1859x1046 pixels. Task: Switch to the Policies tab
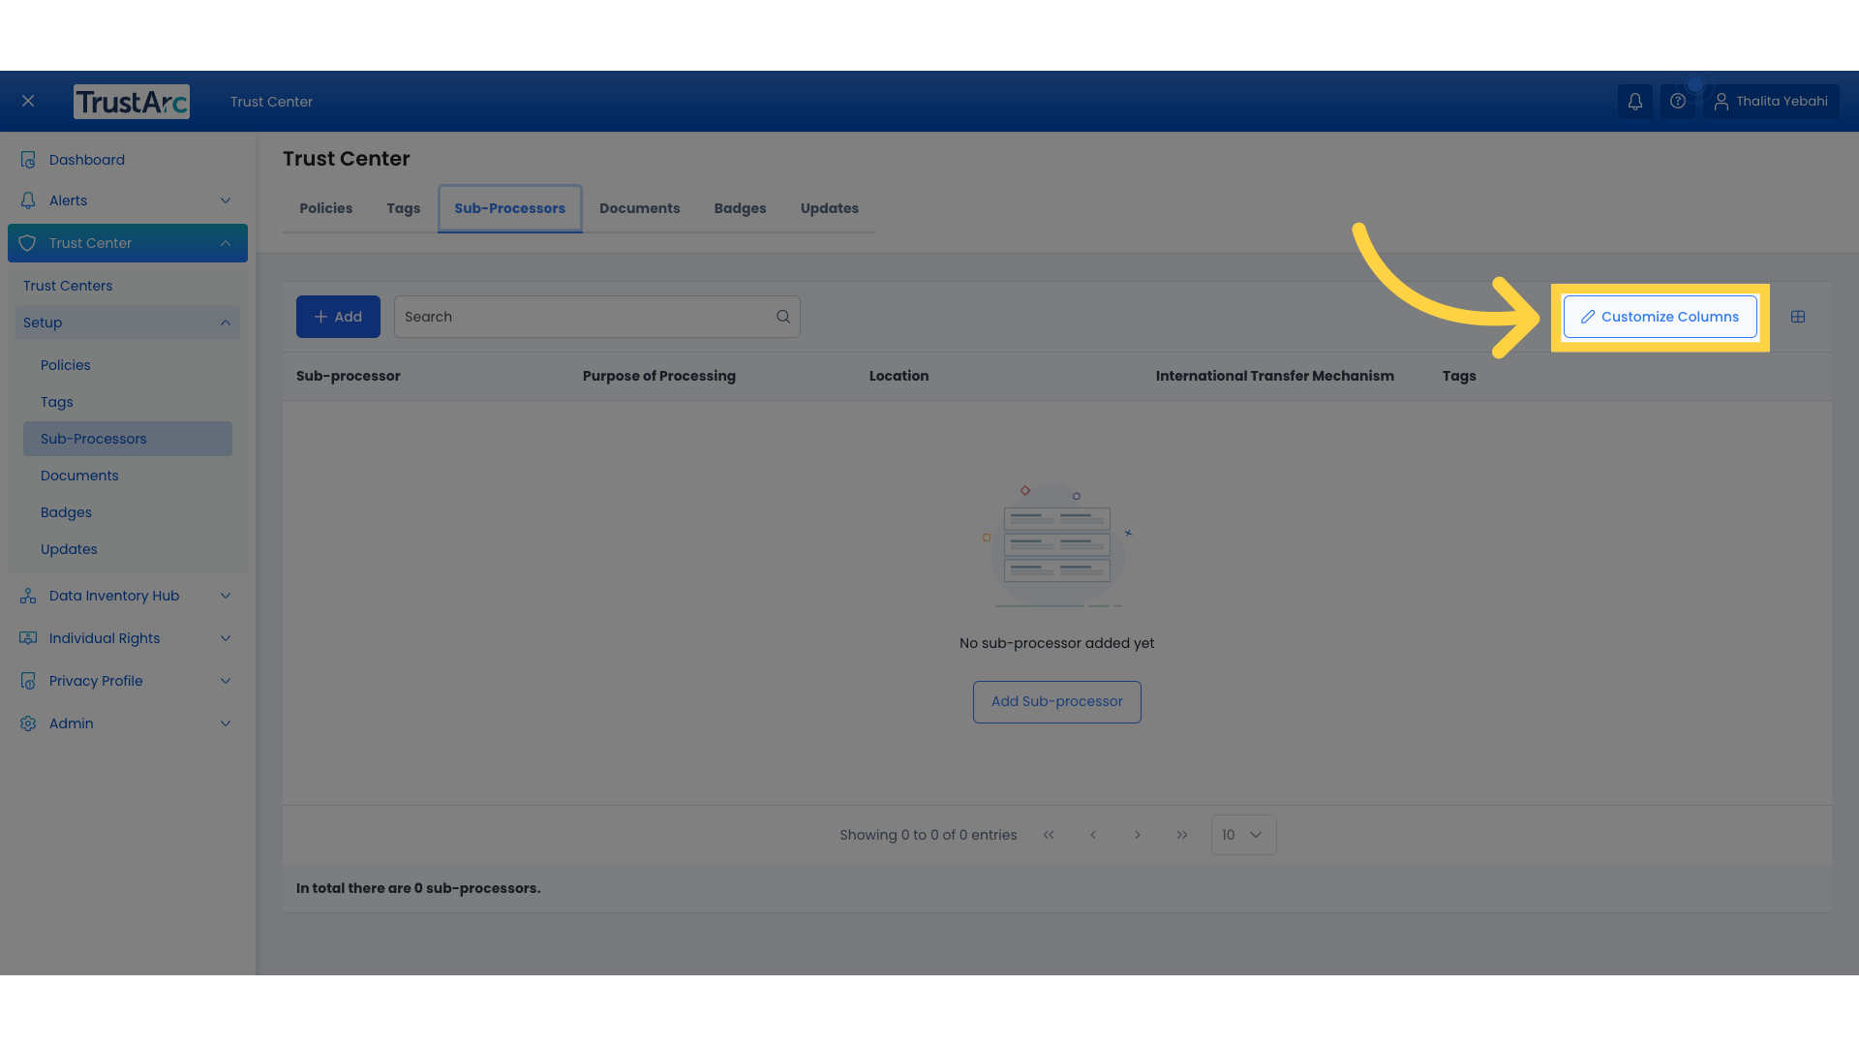[x=325, y=208]
